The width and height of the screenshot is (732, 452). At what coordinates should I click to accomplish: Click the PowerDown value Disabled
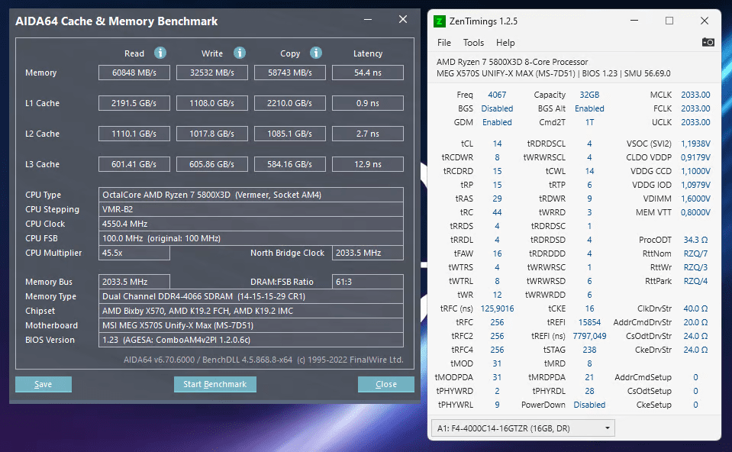click(x=589, y=405)
